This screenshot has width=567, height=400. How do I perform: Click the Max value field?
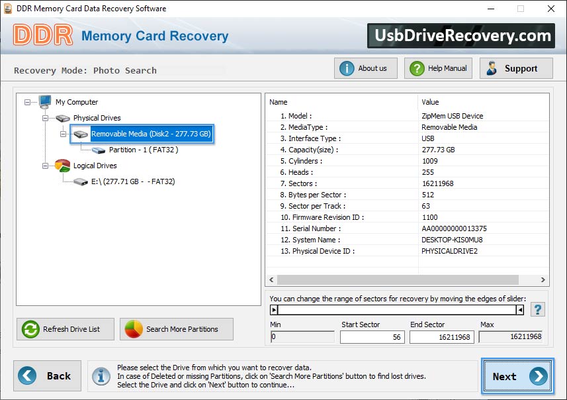[511, 337]
